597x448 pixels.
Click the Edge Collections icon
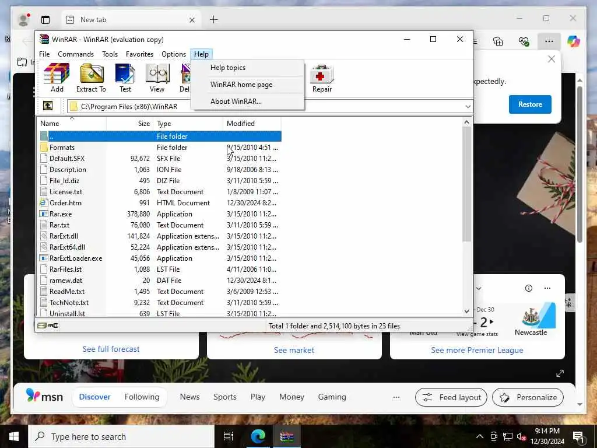point(498,41)
